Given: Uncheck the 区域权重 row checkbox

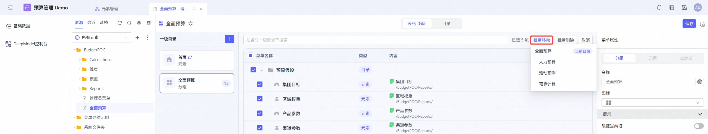Looking at the screenshot, I should coord(260,99).
